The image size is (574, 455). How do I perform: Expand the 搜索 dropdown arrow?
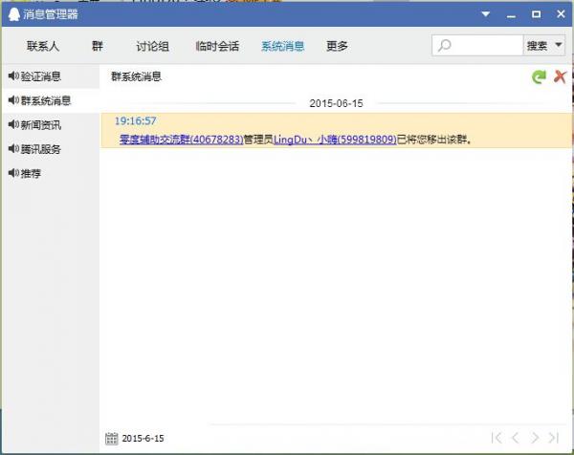tap(559, 45)
